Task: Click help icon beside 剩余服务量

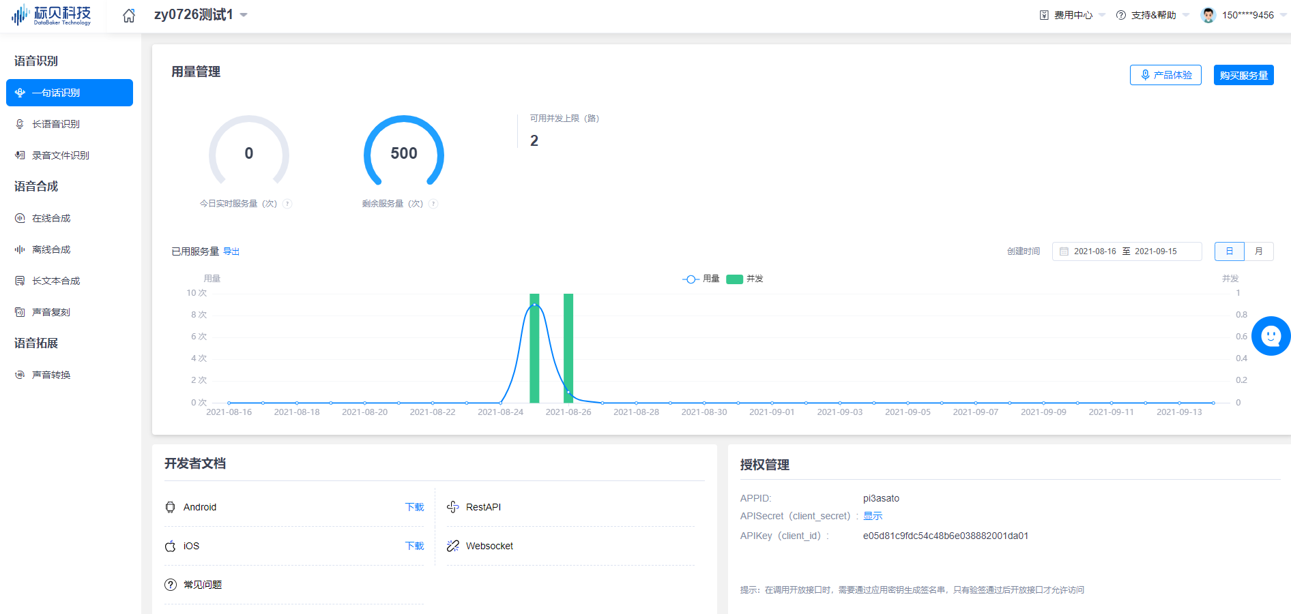Action: (x=433, y=204)
